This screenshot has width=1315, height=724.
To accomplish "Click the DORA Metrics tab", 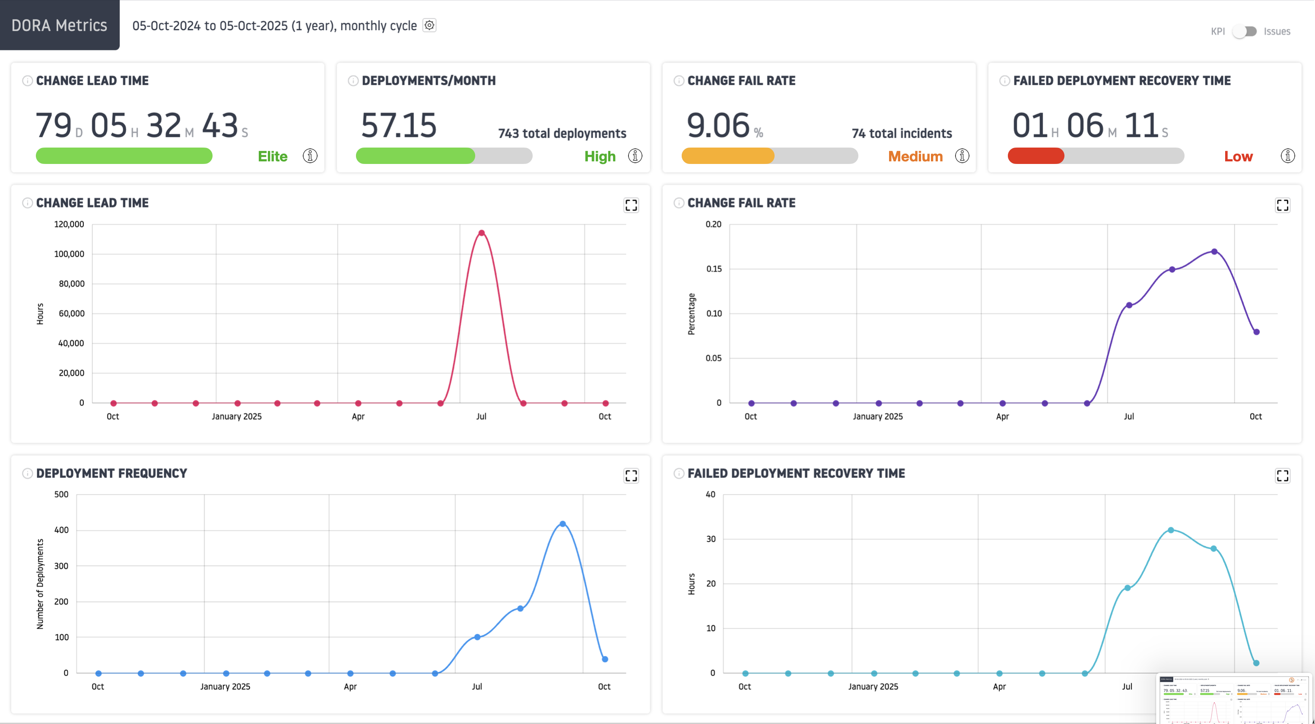I will [x=59, y=25].
